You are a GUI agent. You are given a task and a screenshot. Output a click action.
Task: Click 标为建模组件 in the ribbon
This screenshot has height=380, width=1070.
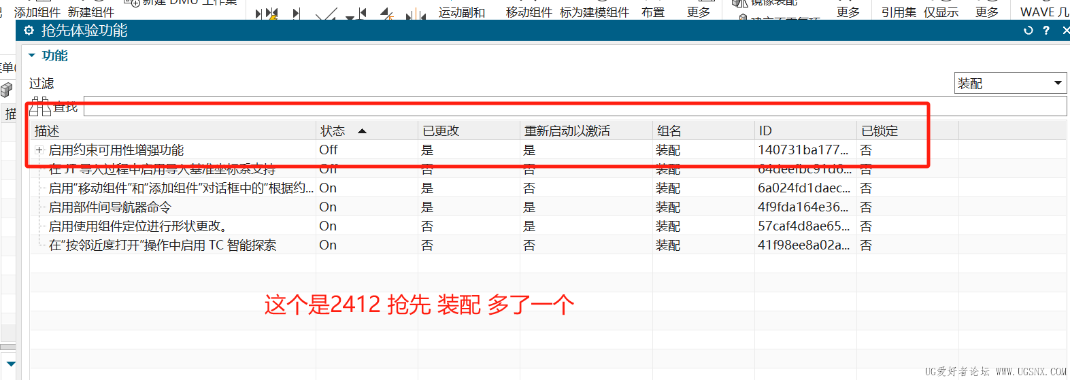(x=595, y=12)
